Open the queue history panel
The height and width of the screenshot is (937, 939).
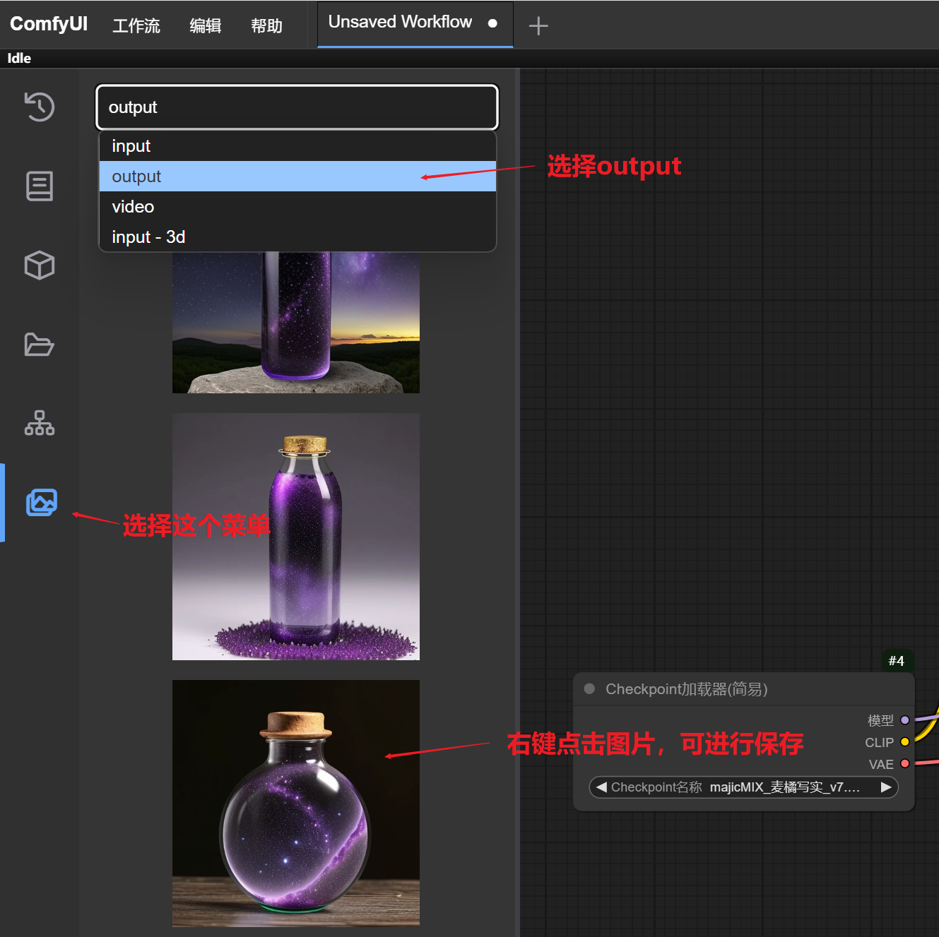click(x=39, y=107)
